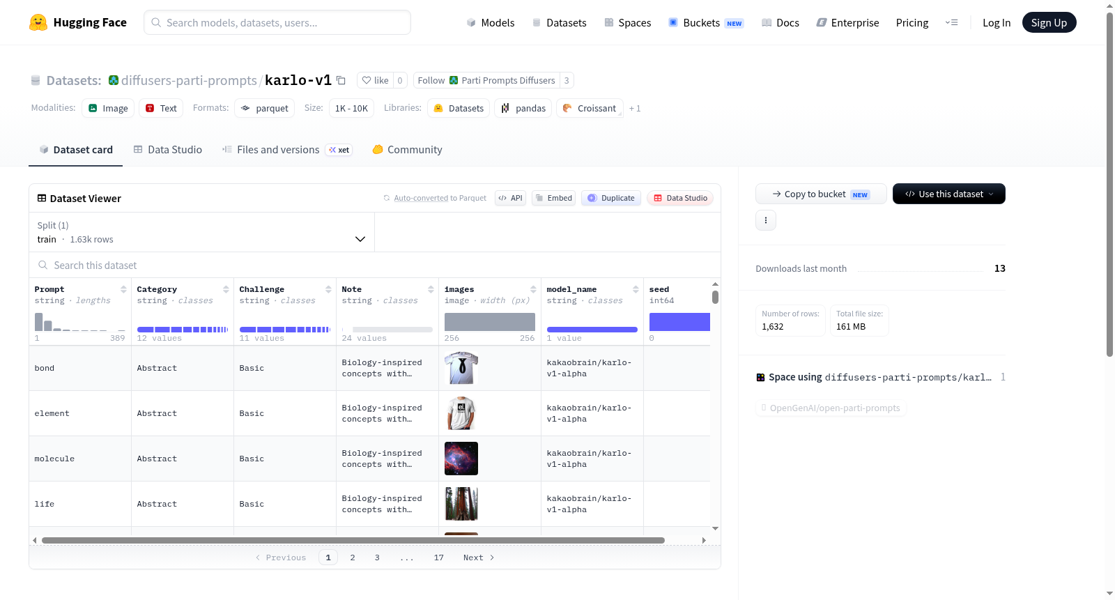
Task: Click the more options three-dot button
Action: 766,220
